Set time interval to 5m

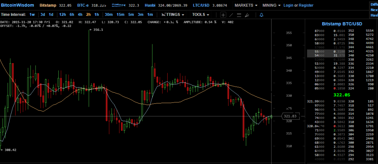click(x=131, y=15)
